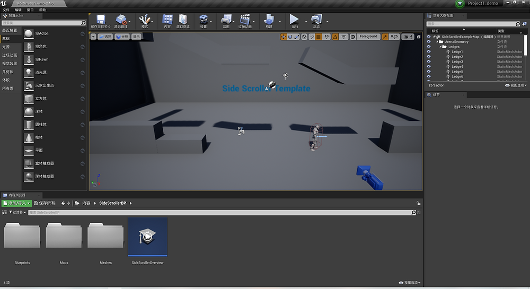Click the lock icon in content browser
This screenshot has height=289, width=530.
coord(419,203)
